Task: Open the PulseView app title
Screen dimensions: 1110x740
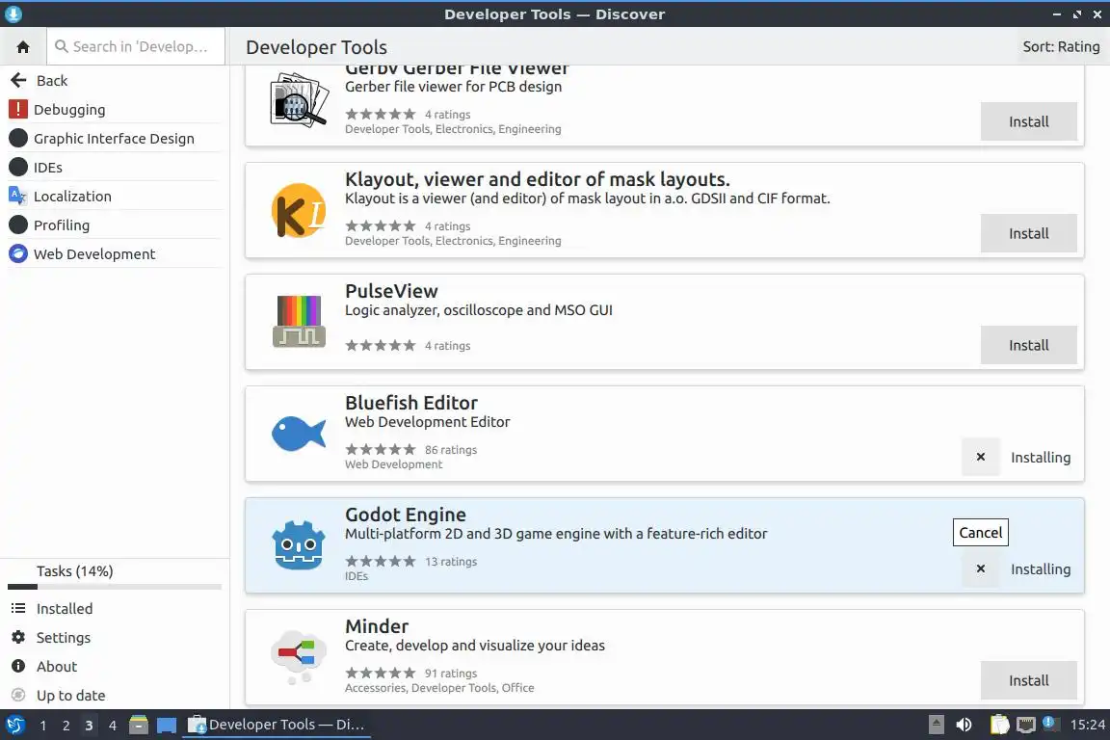Action: [x=391, y=291]
